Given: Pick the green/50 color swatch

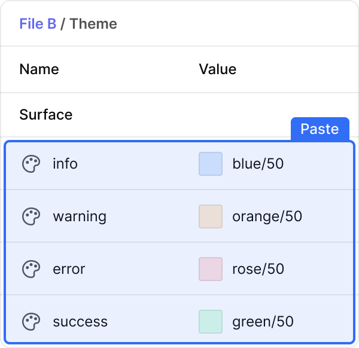Looking at the screenshot, I should tap(211, 322).
